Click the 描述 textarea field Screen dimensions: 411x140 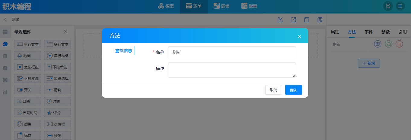tap(232, 70)
